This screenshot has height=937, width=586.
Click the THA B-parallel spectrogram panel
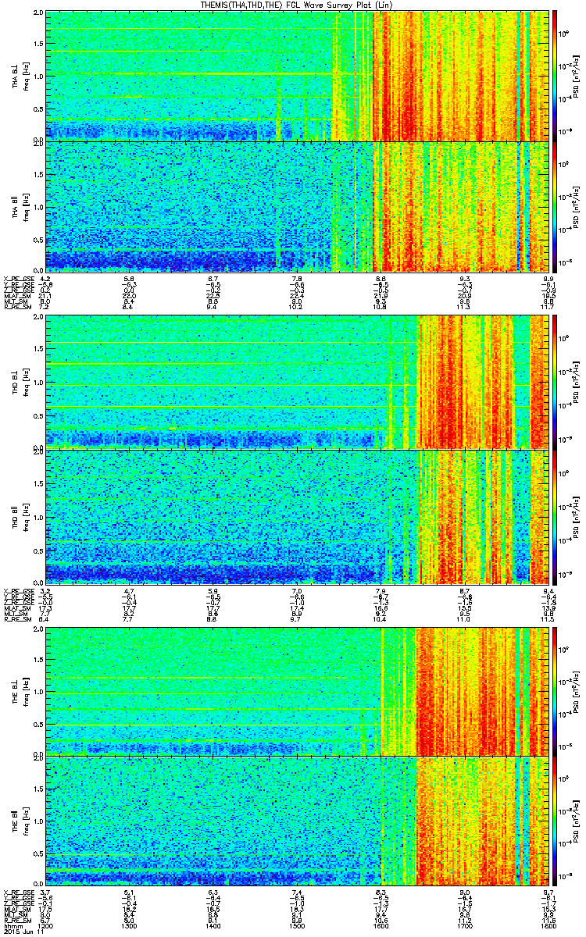297,207
